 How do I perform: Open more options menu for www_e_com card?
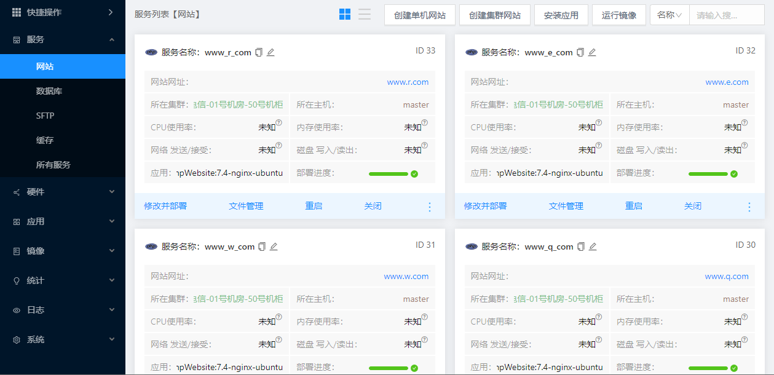pyautogui.click(x=749, y=207)
